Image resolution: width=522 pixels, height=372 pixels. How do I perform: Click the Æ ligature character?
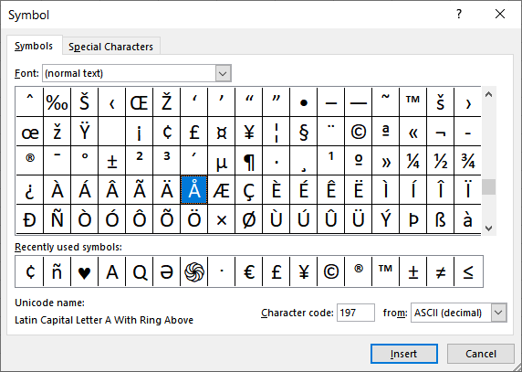[222, 190]
